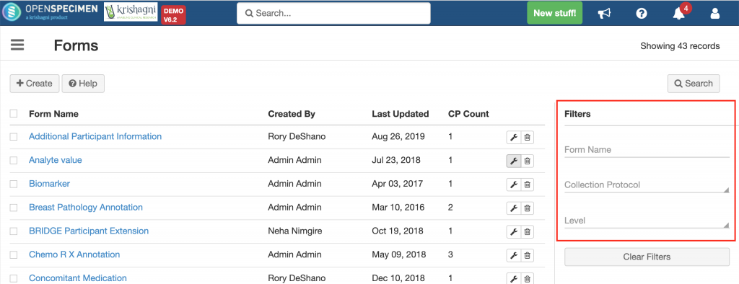The image size is (739, 284).
Task: Click wrench icon for BRIDGE Participant Extension
Action: [x=514, y=231]
